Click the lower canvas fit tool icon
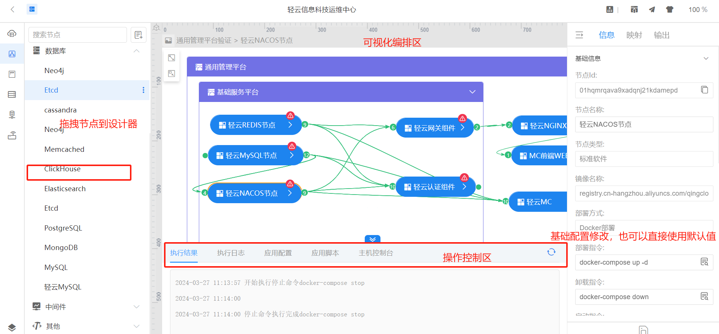Viewport: 719px width, 334px height. [172, 73]
